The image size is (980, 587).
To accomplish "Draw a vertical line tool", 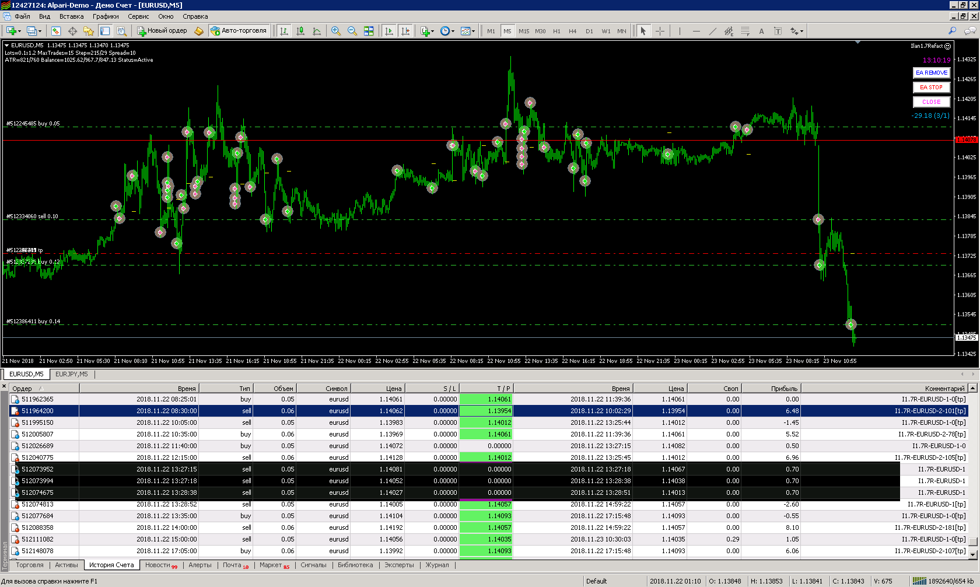I will (x=679, y=31).
